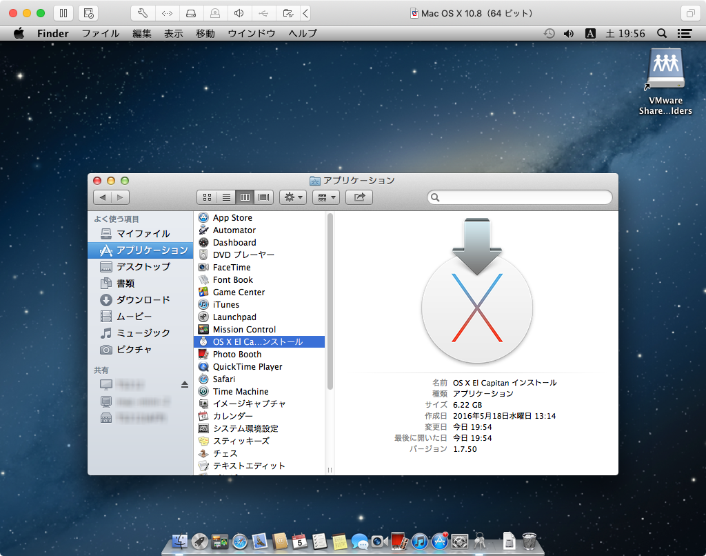Select Mission Control in applications list
706x556 pixels.
[259, 329]
